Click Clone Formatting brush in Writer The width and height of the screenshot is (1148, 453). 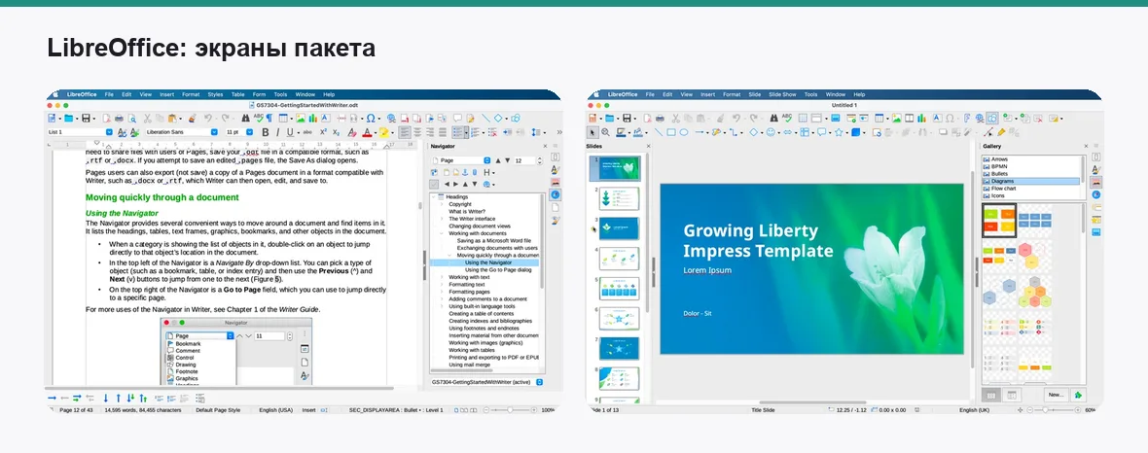point(192,118)
